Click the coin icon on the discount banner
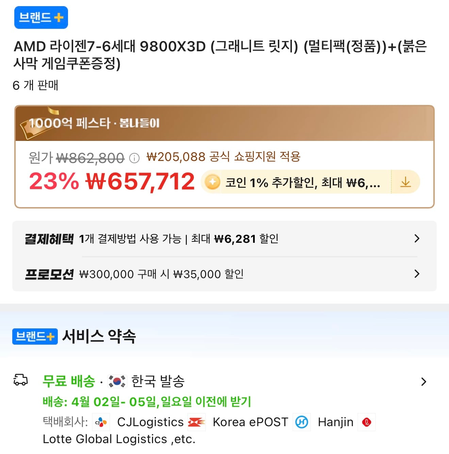The height and width of the screenshot is (454, 449). pyautogui.click(x=213, y=182)
